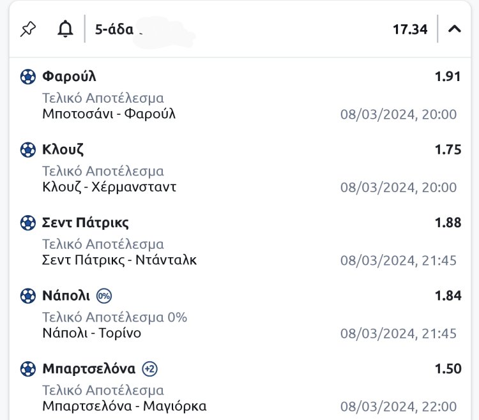The width and height of the screenshot is (479, 420).
Task: Click the football icon beside Κλουζ
Action: 28,150
